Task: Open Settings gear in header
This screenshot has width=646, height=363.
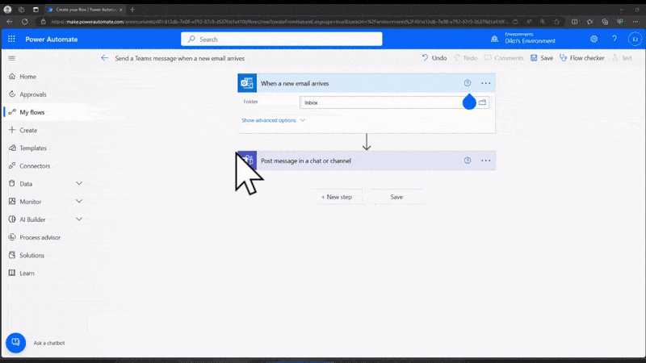Action: (594, 39)
